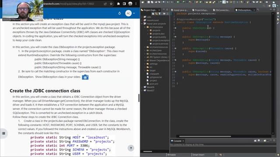Click the browser page vertical scrollbar
Screen dimensions: 280x157
tap(139, 98)
